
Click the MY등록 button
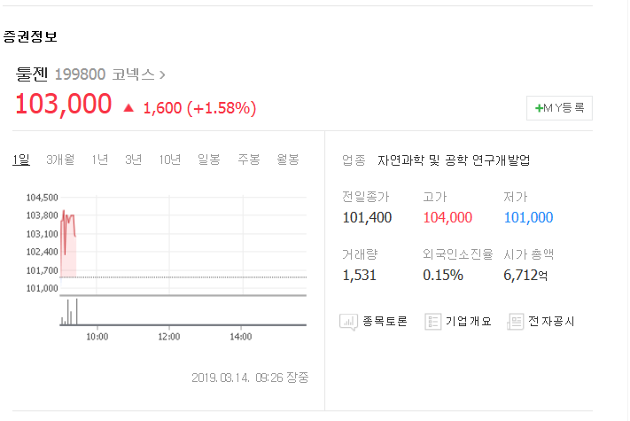[559, 108]
